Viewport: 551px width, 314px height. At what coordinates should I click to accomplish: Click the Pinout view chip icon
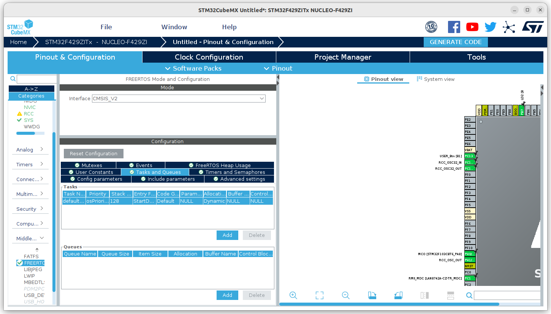coord(367,79)
